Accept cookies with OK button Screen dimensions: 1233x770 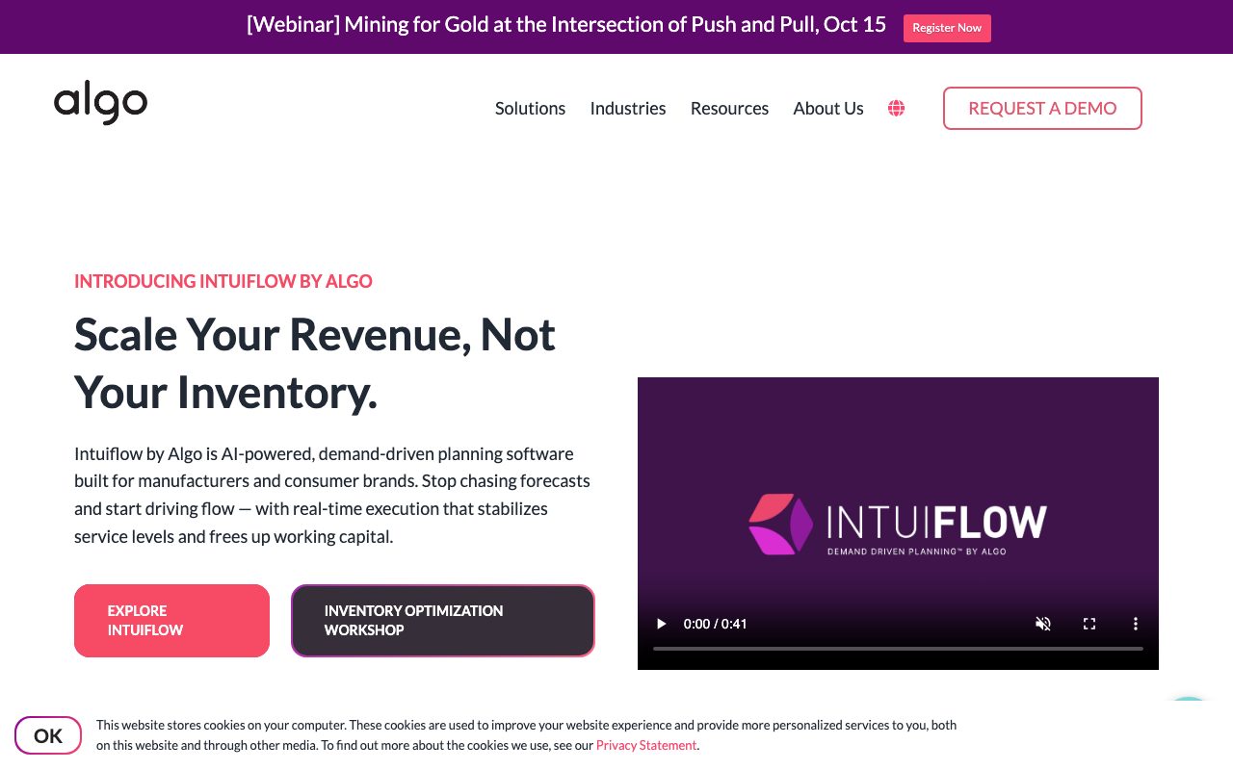48,736
